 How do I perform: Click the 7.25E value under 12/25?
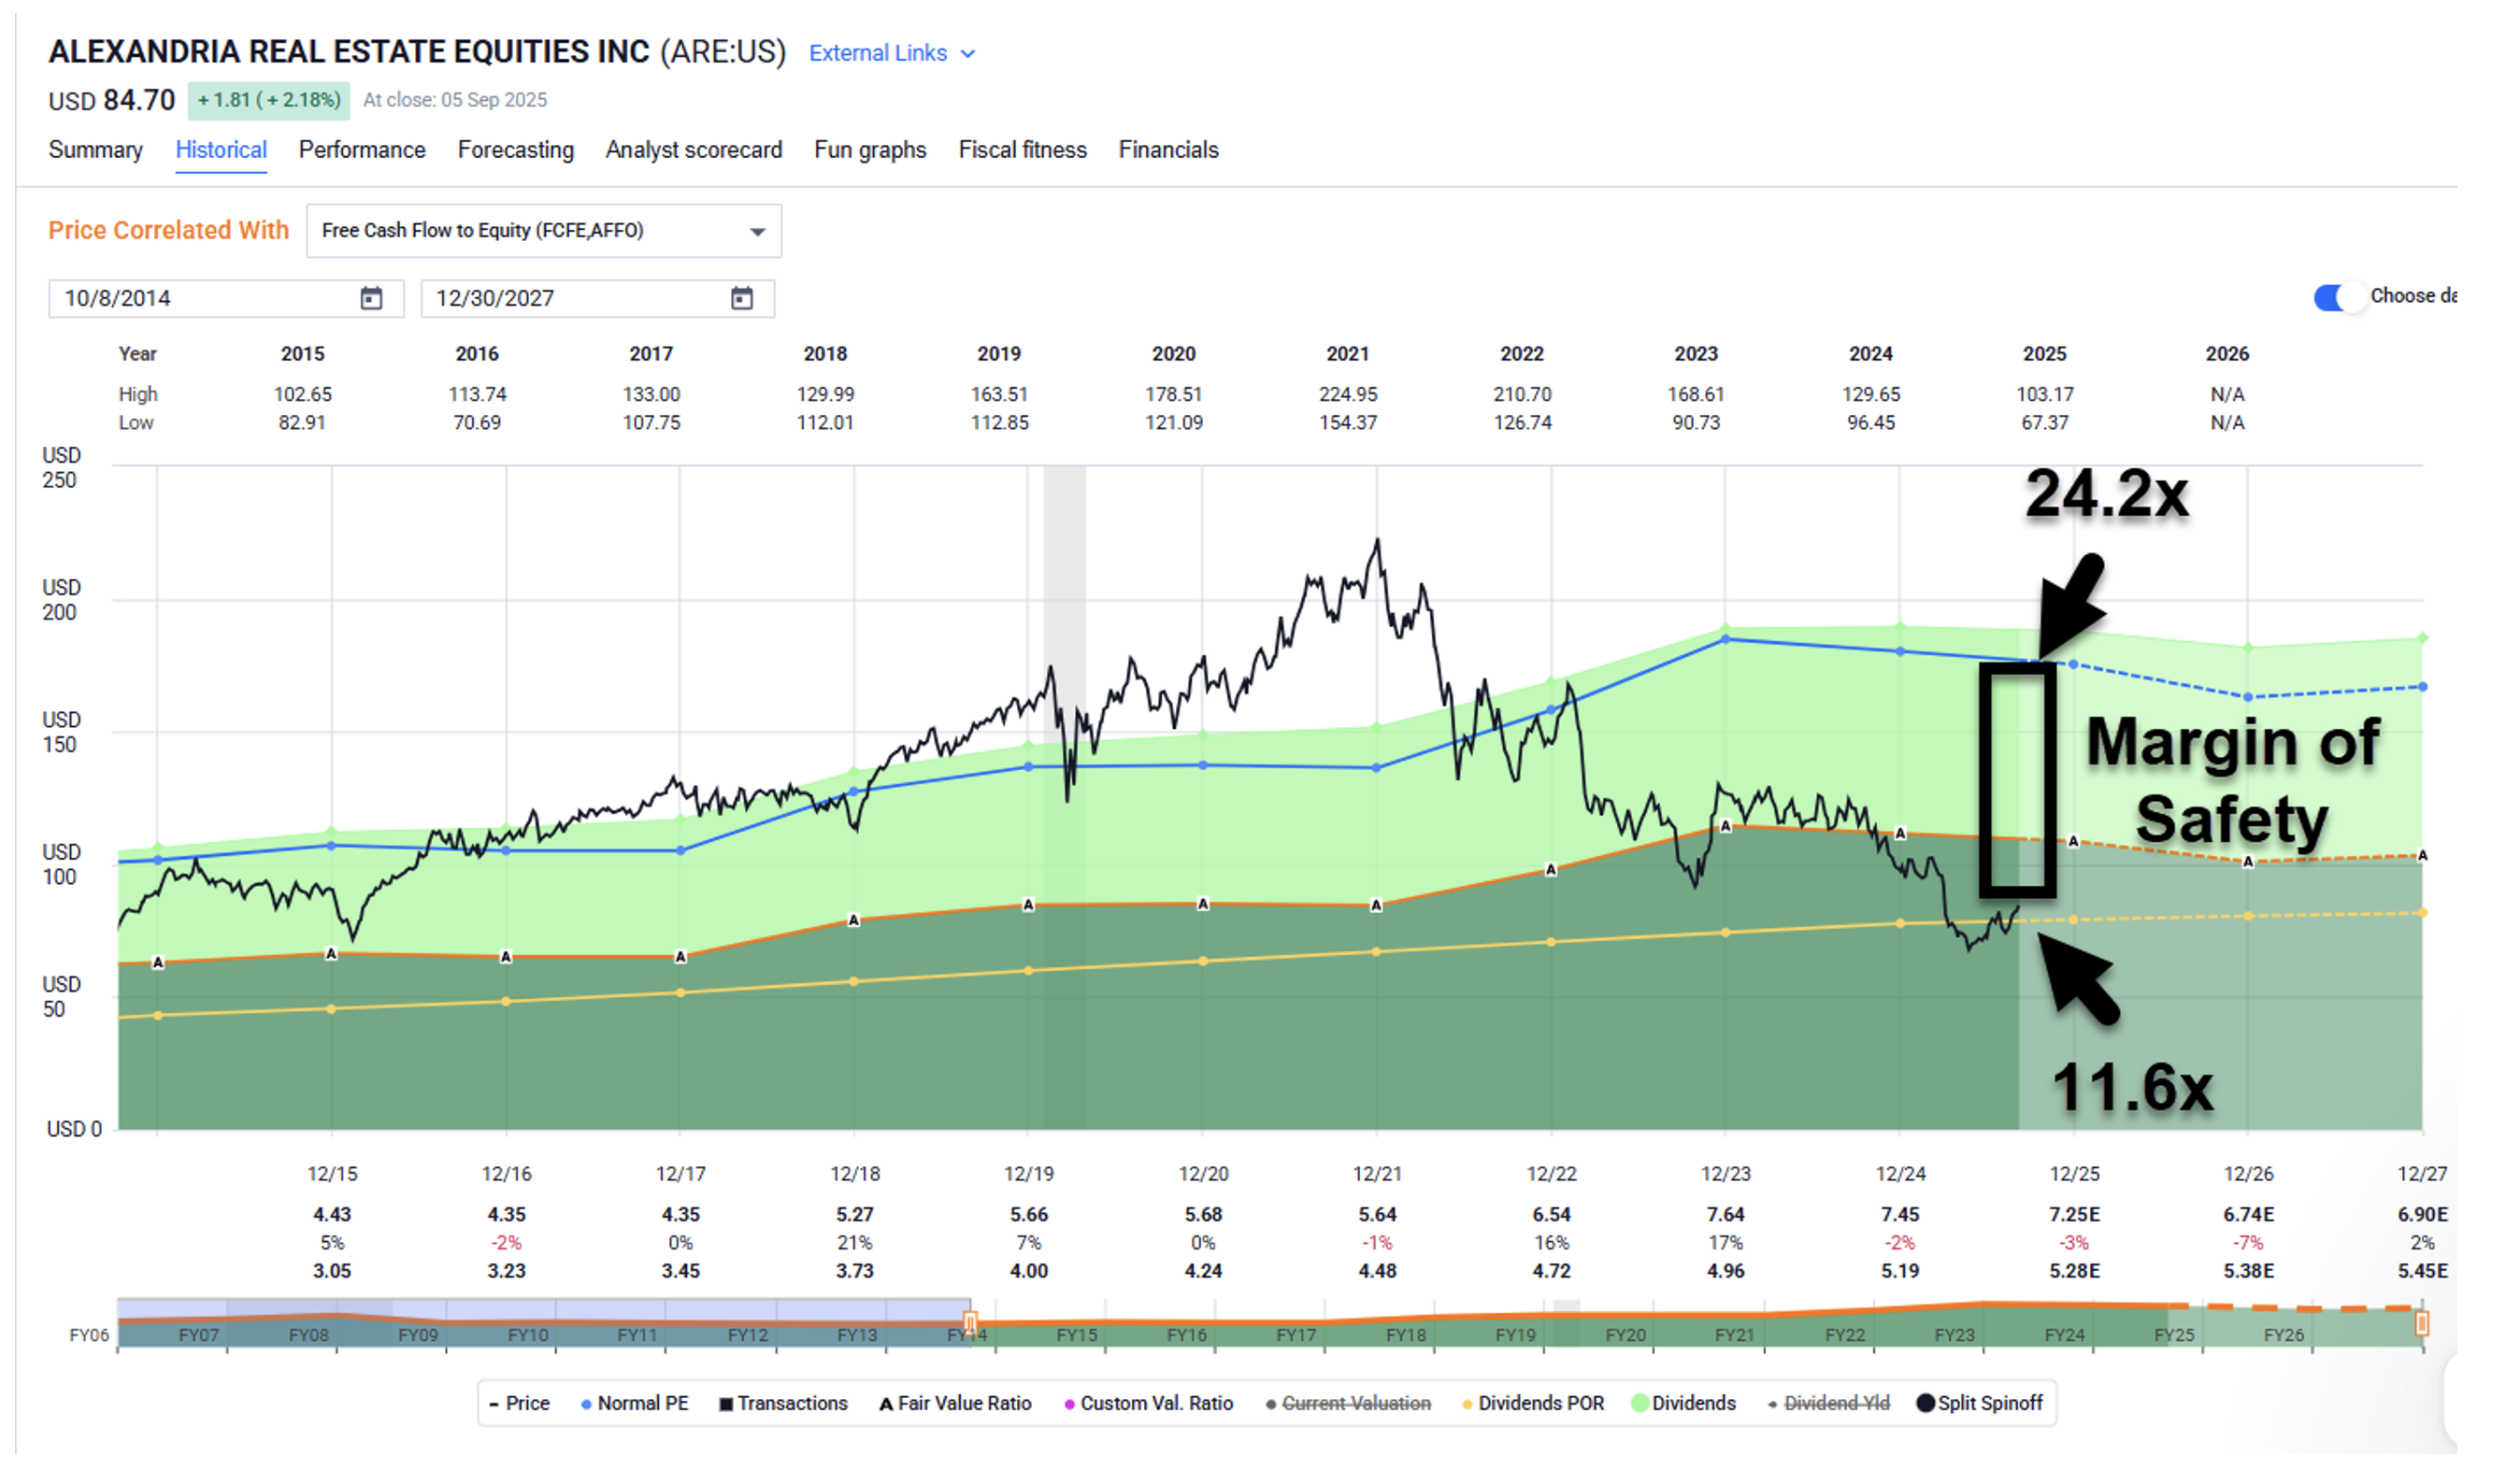(x=2074, y=1215)
